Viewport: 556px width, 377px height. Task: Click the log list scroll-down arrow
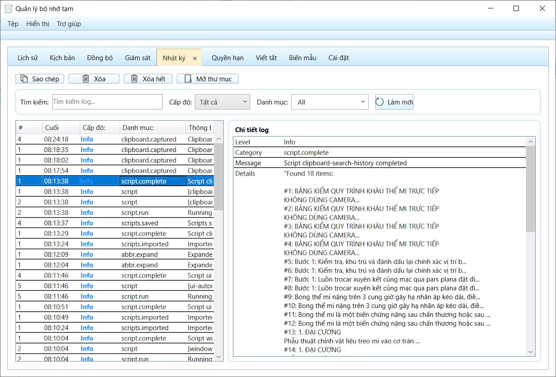click(218, 356)
